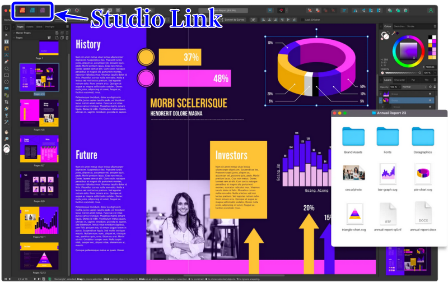The width and height of the screenshot is (448, 282).
Task: Open the Normal blend mode dropdown
Action: [x=414, y=87]
